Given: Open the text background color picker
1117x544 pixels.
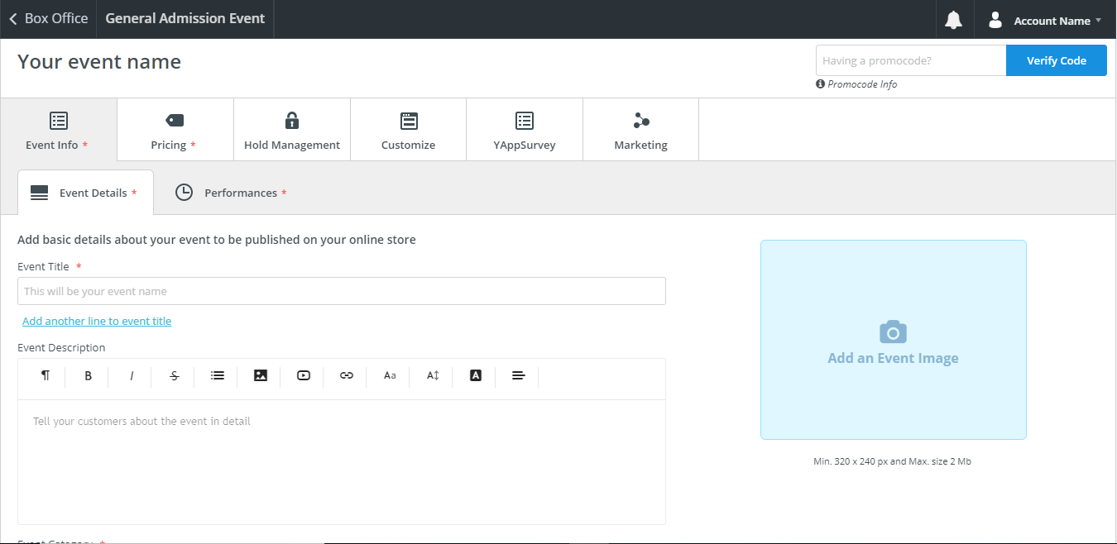Looking at the screenshot, I should click(476, 375).
